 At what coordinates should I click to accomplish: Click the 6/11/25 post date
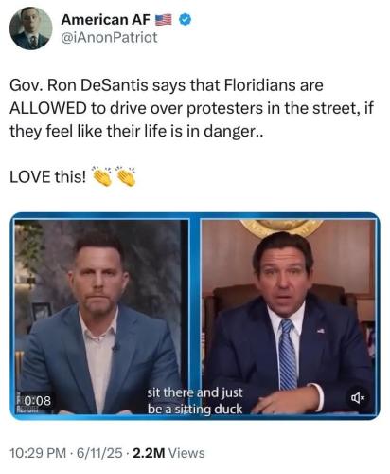99,453
